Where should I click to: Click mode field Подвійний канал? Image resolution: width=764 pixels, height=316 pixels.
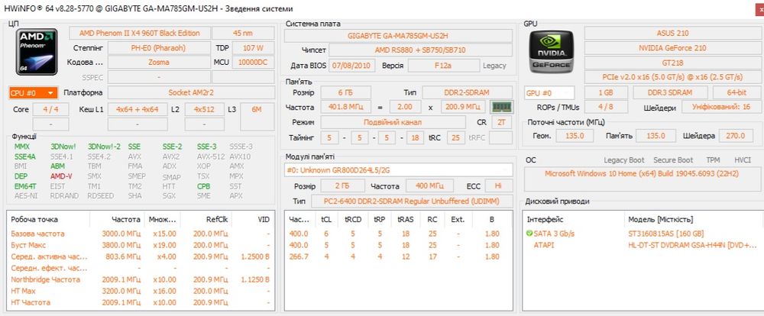click(x=393, y=122)
